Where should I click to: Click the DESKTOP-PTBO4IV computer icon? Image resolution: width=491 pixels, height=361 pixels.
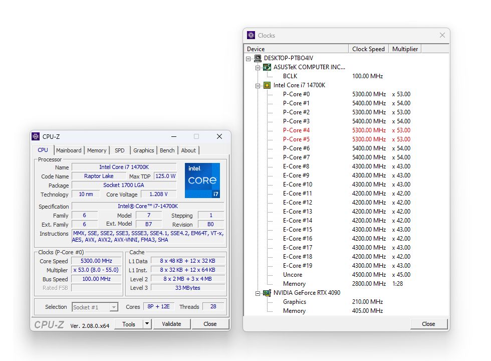(x=258, y=58)
